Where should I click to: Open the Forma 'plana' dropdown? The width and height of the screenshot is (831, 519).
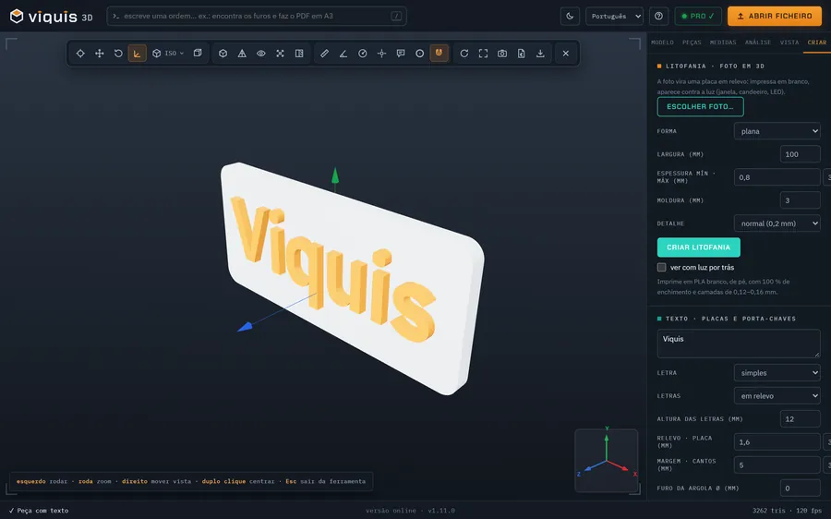point(777,131)
